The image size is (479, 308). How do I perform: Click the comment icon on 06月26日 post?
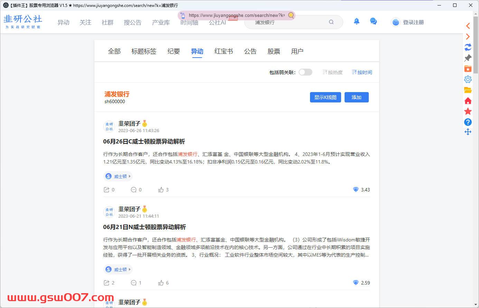pyautogui.click(x=134, y=190)
